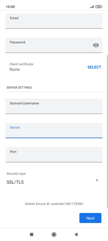Tap the circular home navigation button
Viewport: 108px width, 241px height.
click(54, 234)
